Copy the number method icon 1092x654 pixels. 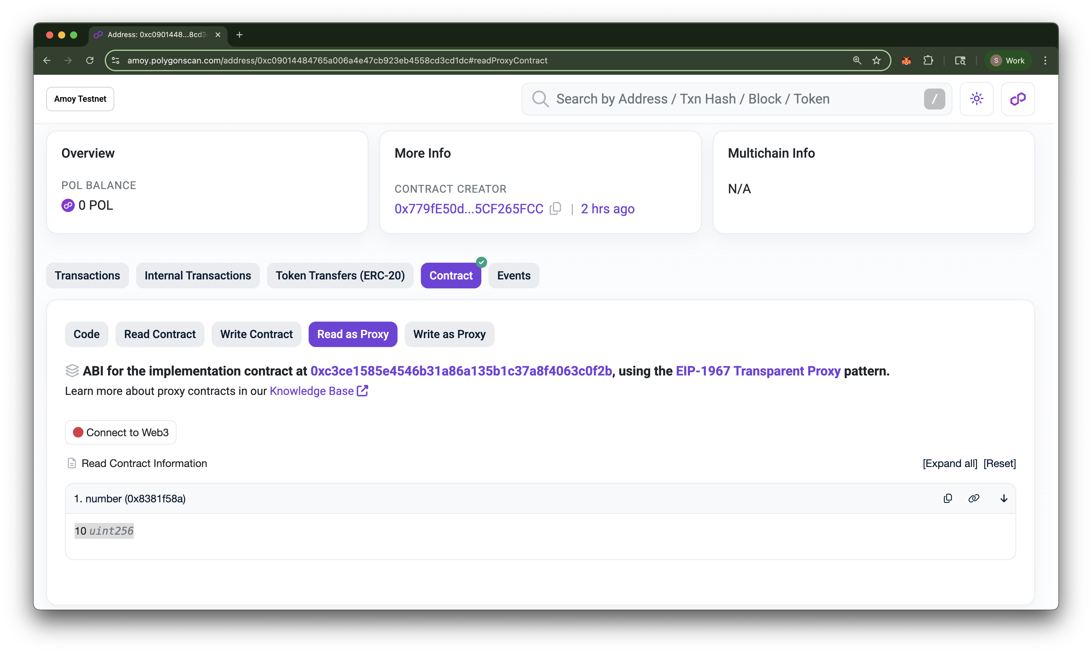click(947, 498)
